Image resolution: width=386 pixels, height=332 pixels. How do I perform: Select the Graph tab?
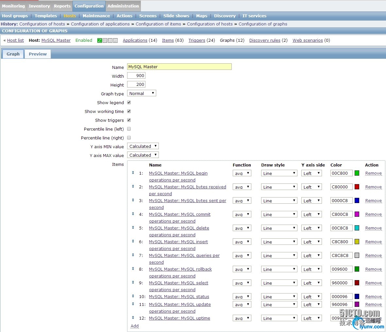13,54
